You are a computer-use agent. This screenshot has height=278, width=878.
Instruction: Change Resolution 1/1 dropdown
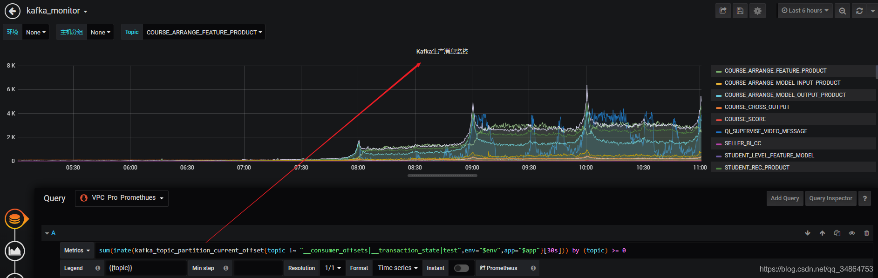point(333,268)
